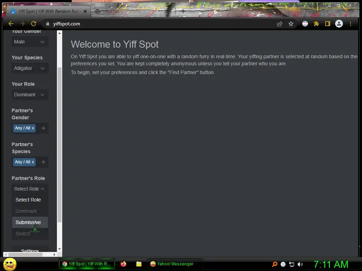Click the Yiff Spot taskbar button

click(x=87, y=264)
